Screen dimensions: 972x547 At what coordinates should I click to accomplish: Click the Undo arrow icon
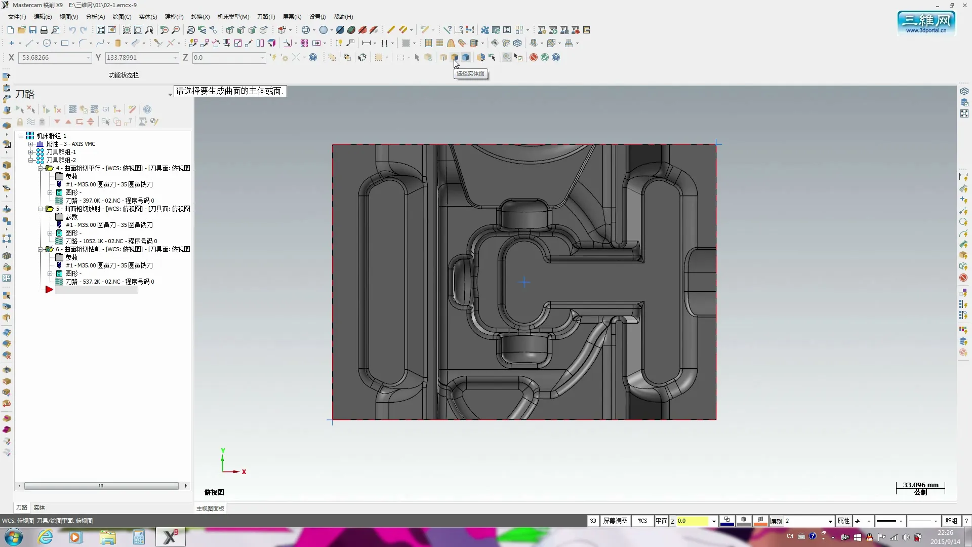click(x=72, y=30)
